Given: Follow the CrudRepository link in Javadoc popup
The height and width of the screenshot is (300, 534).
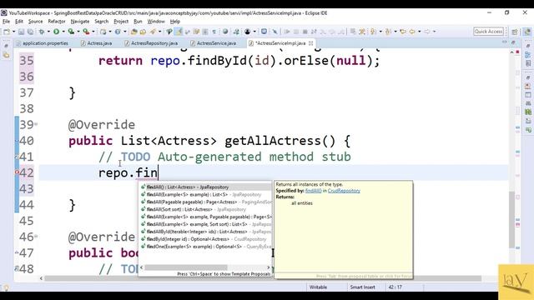Looking at the screenshot, I should point(344,191).
